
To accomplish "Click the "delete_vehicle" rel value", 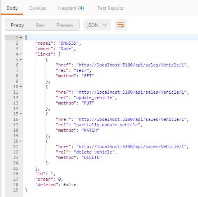I will click(x=94, y=152).
